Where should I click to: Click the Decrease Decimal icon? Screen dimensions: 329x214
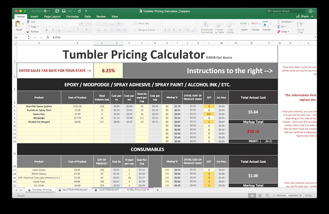[194, 30]
